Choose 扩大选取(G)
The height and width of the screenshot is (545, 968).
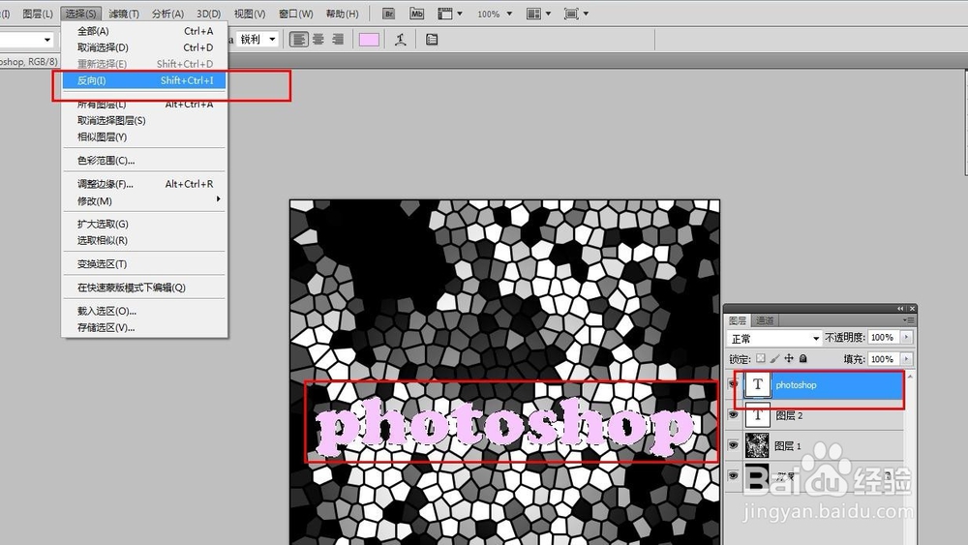[x=144, y=224]
